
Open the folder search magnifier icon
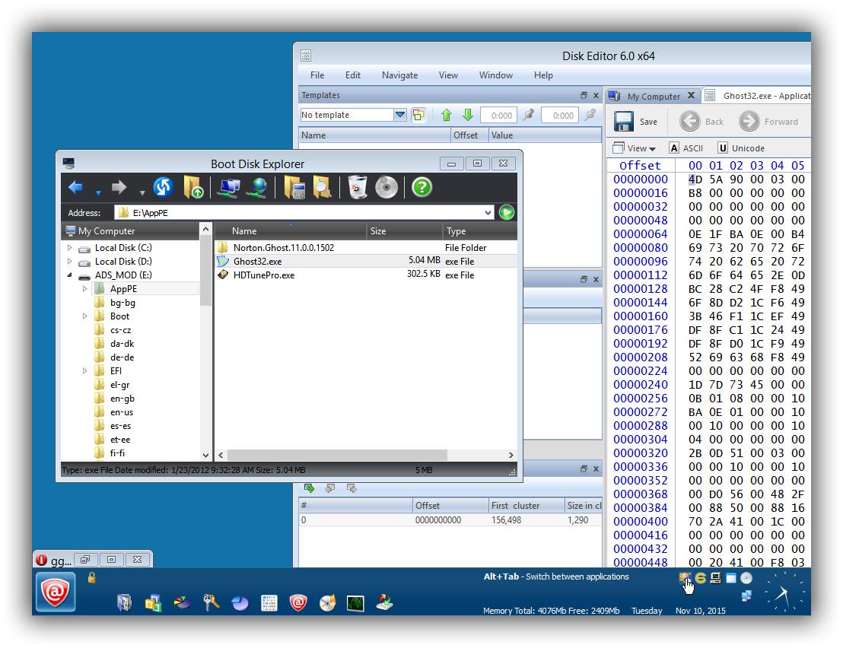[322, 188]
